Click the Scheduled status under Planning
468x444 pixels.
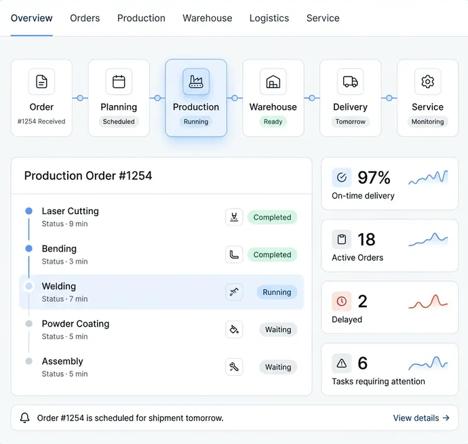(119, 122)
